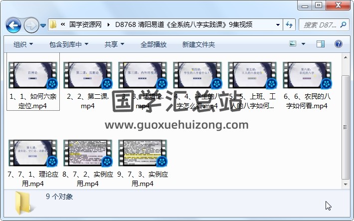Open the 共享 menu
The image size is (354, 221).
coord(114,44)
